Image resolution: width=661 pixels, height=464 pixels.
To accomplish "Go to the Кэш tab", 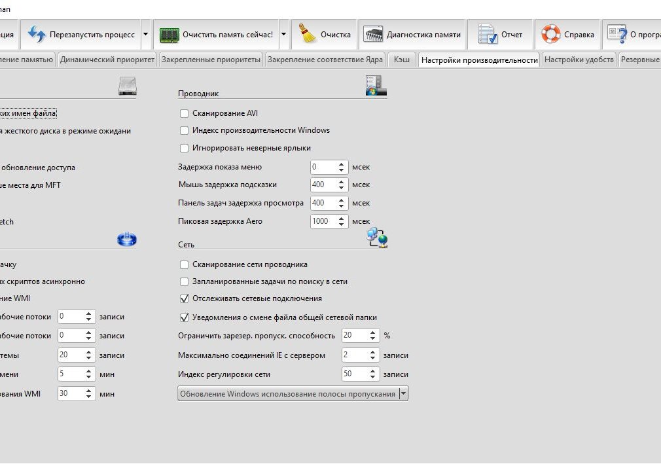I will click(402, 60).
